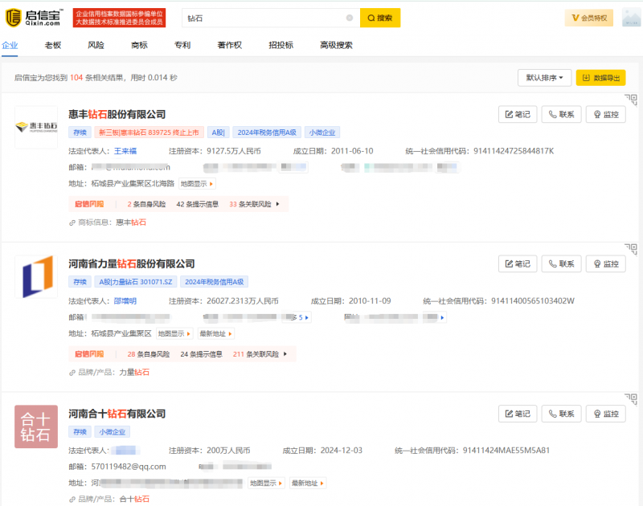Open trademark info 惠丰钻石 link
Screen dimensions: 643x506
point(131,222)
